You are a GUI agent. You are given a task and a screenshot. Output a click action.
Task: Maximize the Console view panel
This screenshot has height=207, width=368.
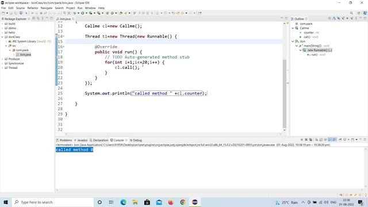pyautogui.click(x=365, y=140)
